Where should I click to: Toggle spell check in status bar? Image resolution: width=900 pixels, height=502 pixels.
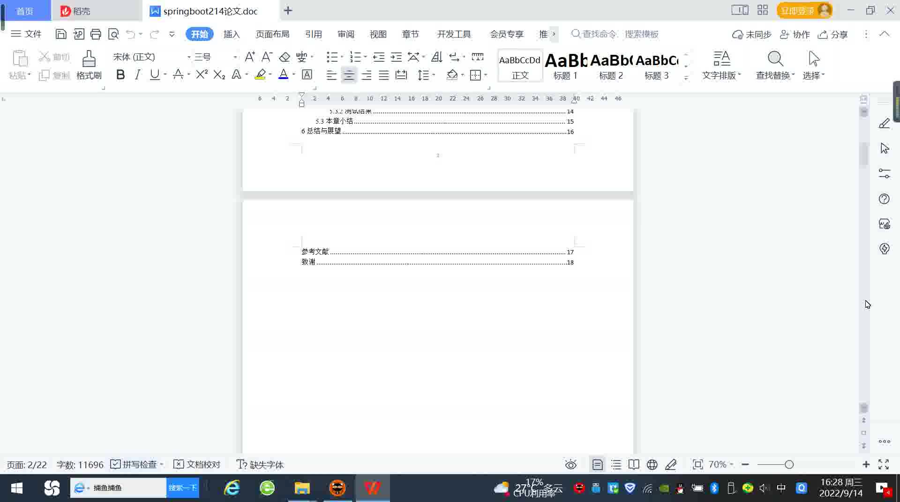136,465
